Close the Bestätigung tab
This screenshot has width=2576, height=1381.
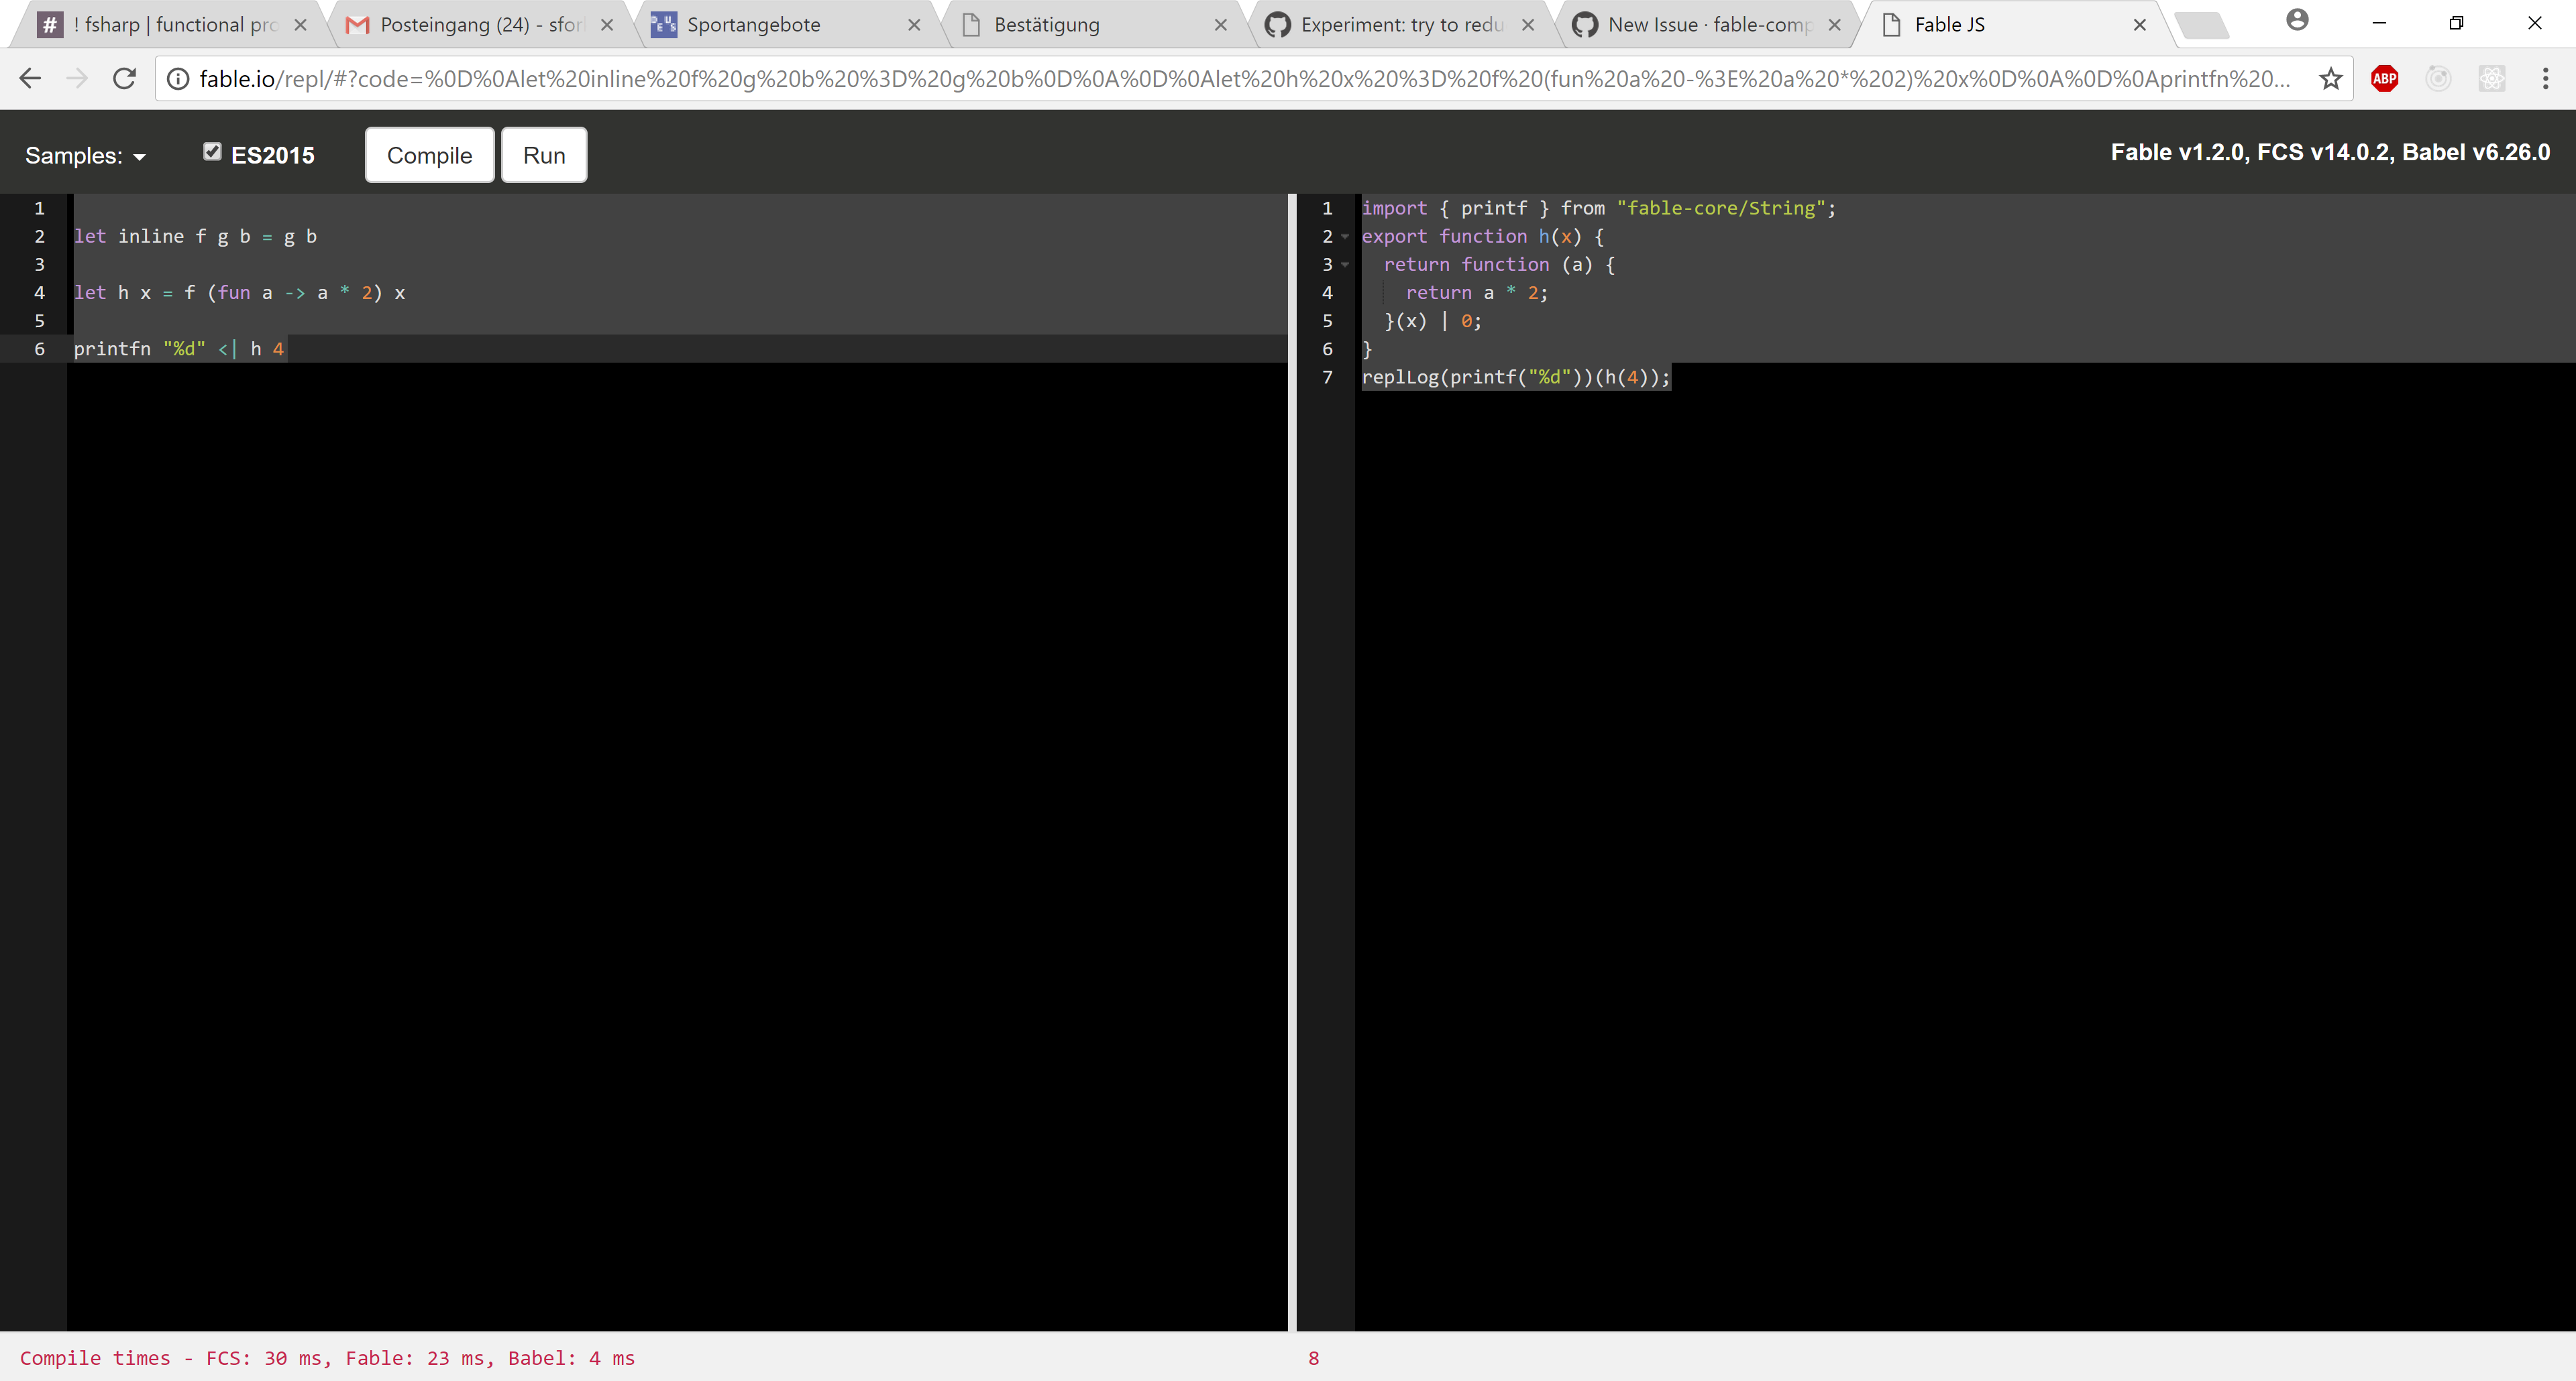pyautogui.click(x=1220, y=25)
